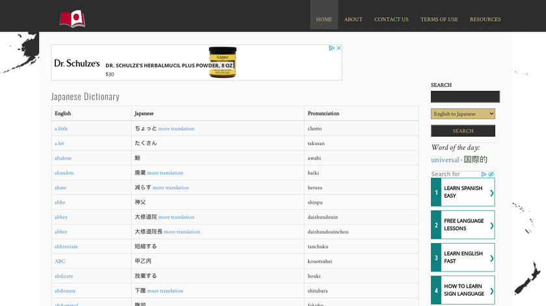Viewport: 546px width, 306px height.
Task: Open word of the day 'universal'
Action: click(x=445, y=160)
